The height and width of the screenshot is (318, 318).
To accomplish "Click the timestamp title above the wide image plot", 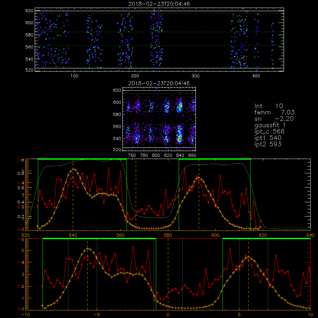I will point(159,4).
